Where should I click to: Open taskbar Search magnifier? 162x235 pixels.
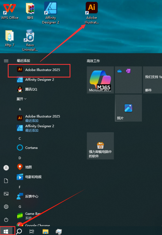[x=19, y=231]
